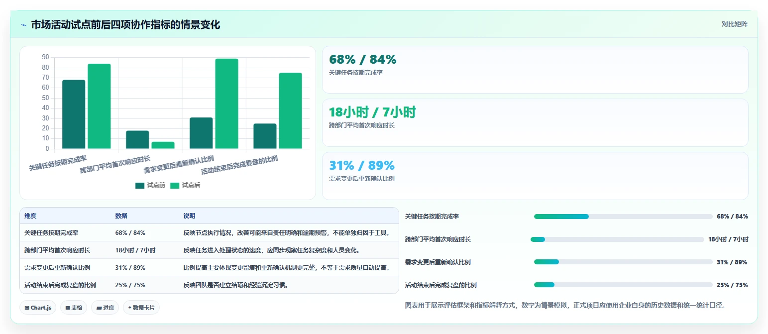Click the 试点后 bar for 需求变更后重新确认比例
The height and width of the screenshot is (334, 768).
[226, 104]
